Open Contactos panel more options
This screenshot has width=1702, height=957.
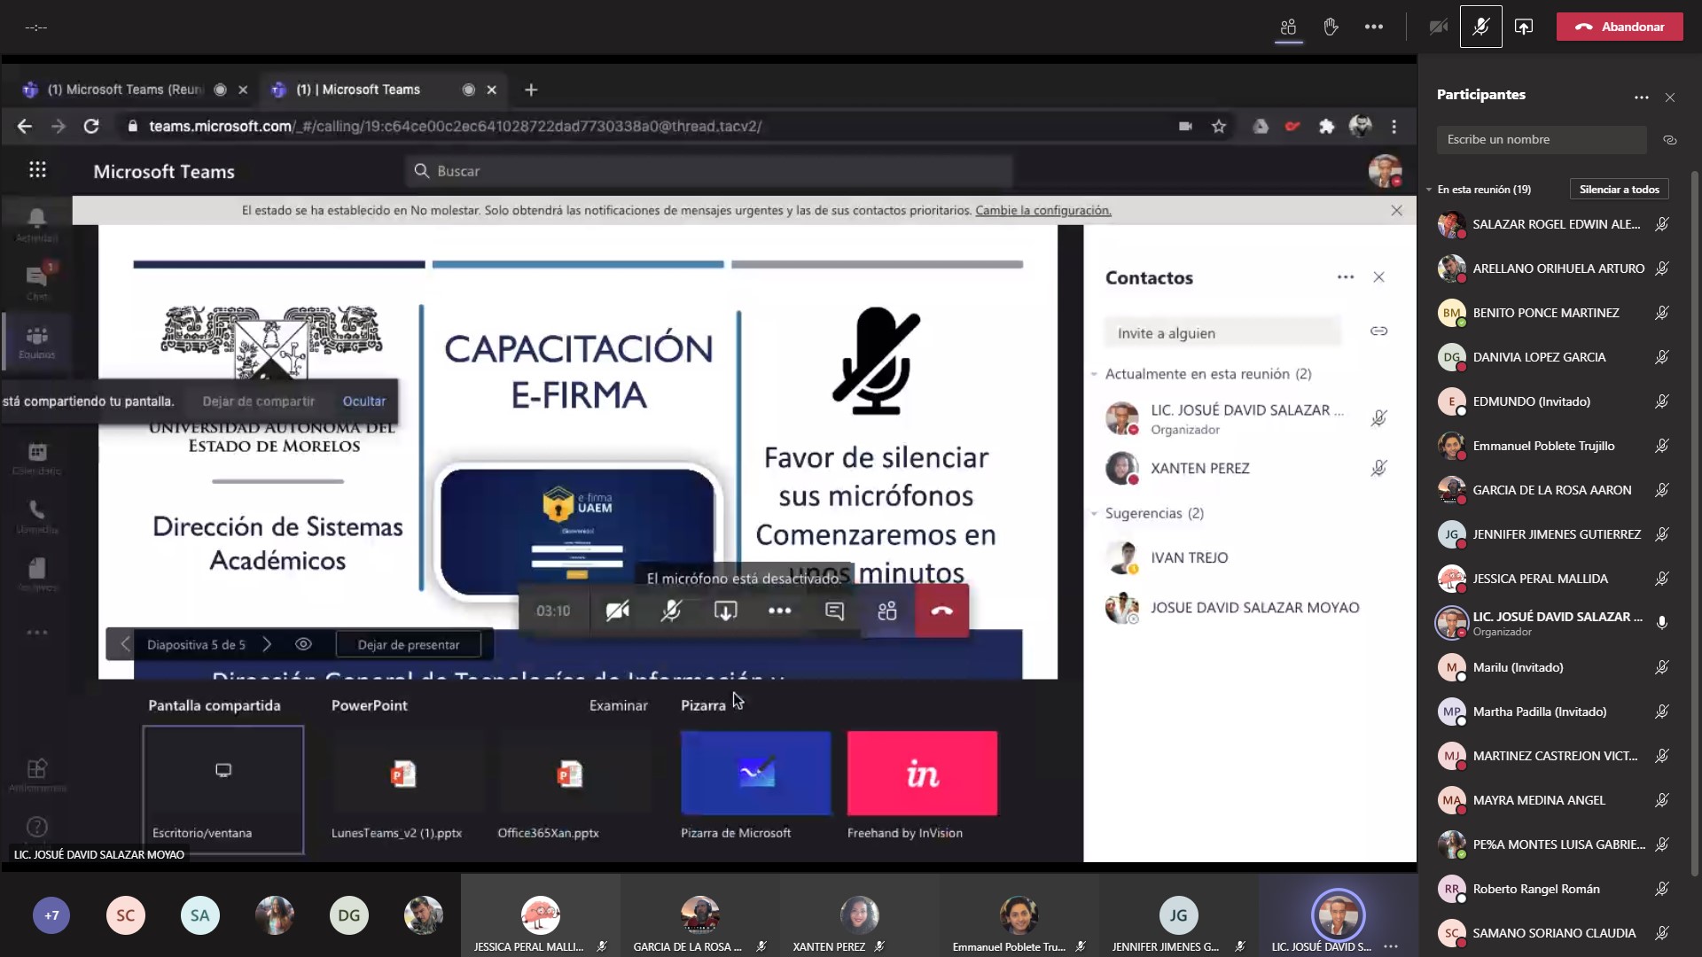pos(1346,277)
